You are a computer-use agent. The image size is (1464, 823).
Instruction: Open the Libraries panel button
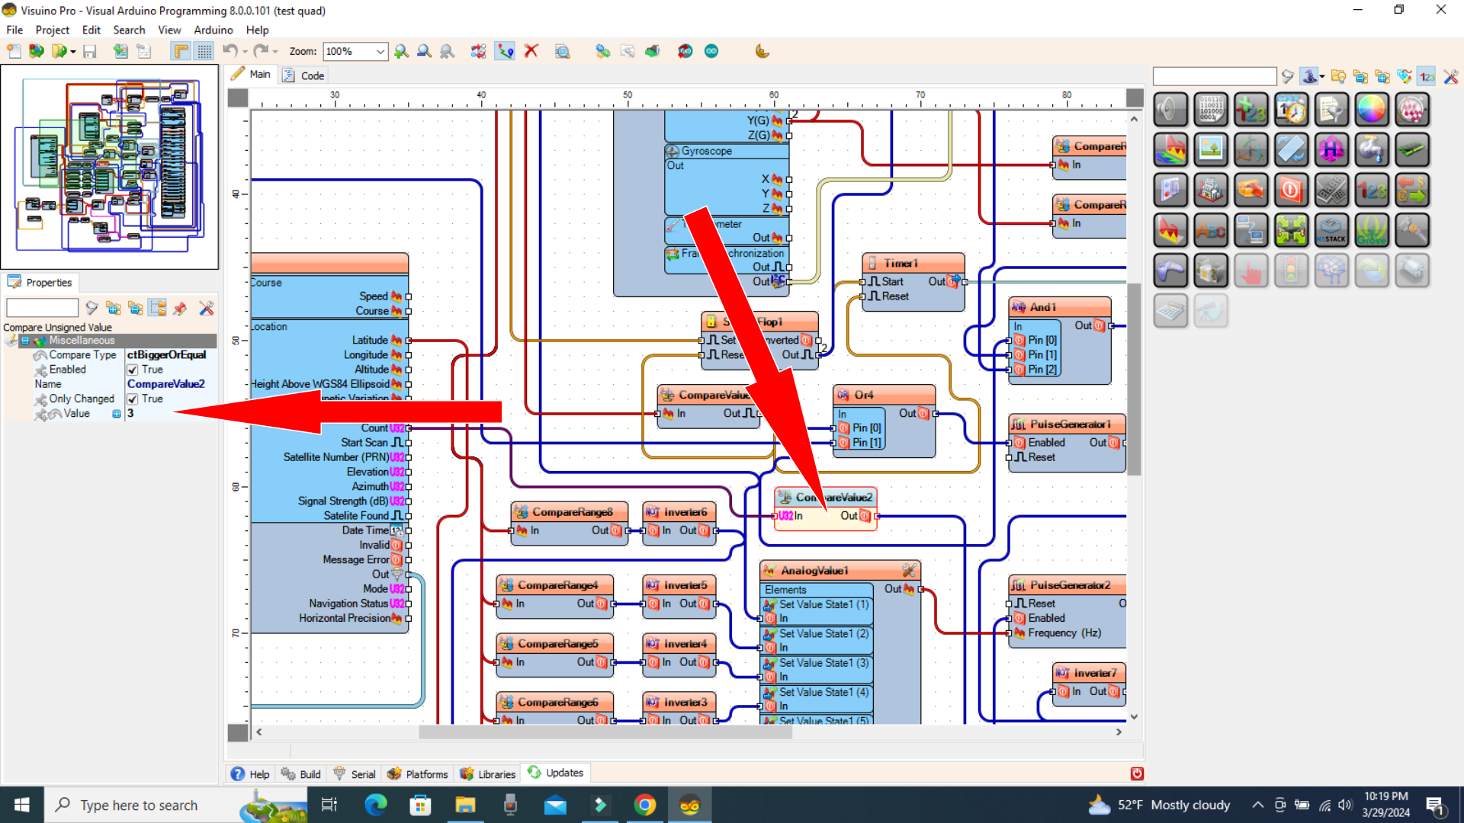point(487,774)
